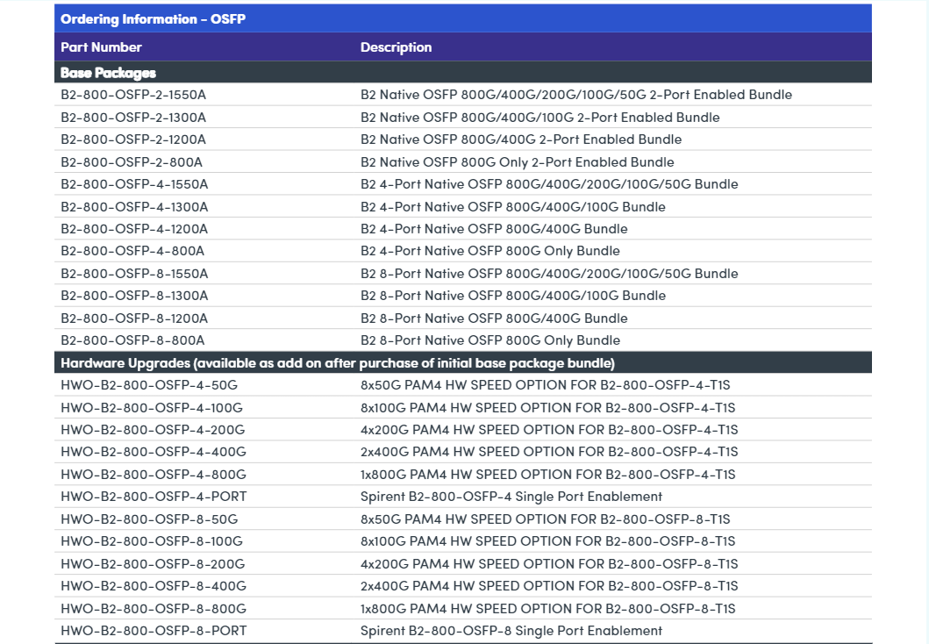Select the 'Base Packages' section header
Viewport: 929px width, 644px height.
108,73
